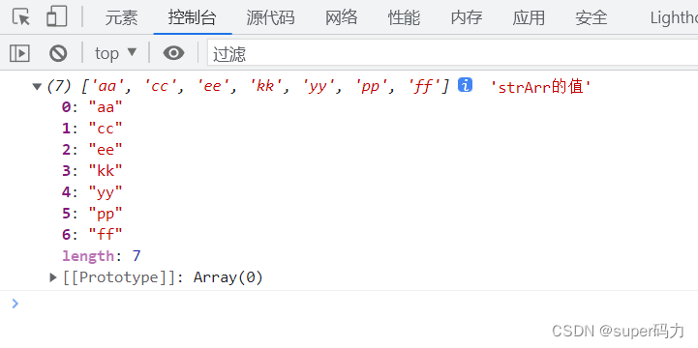698x348 pixels.
Task: Toggle the device toolbar icon
Action: 56,16
